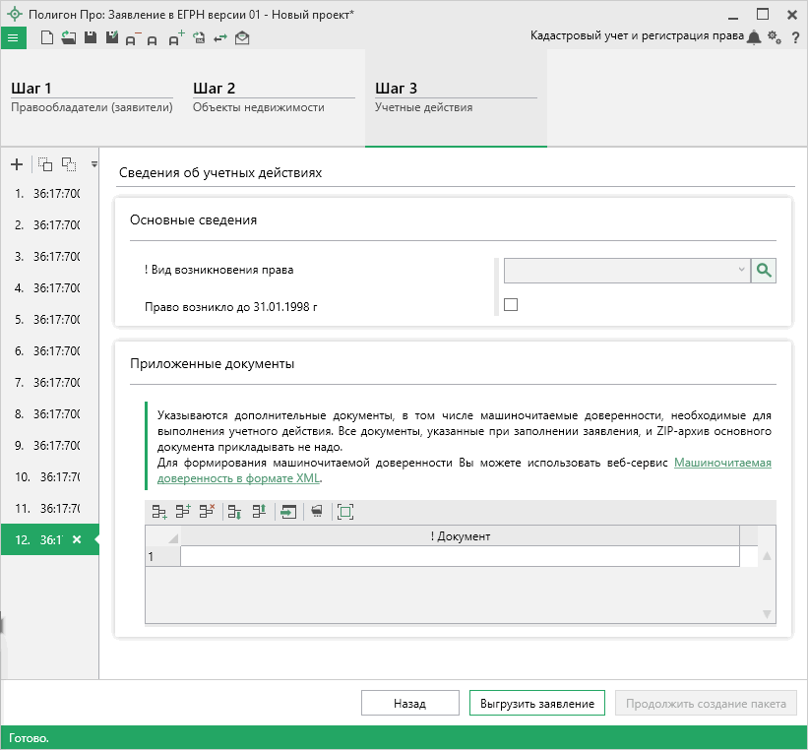The height and width of the screenshot is (750, 808).
Task: Open 'Машиночитаемая доверенность в формате XML' link
Action: [x=722, y=463]
